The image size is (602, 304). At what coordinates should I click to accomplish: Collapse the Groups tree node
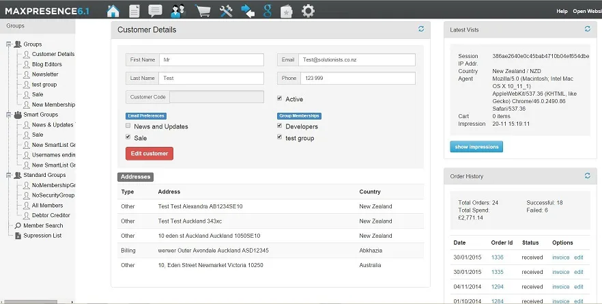[x=9, y=44]
